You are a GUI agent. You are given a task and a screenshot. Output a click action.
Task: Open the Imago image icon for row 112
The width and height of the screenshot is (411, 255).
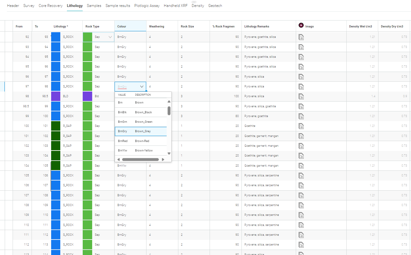[x=301, y=245]
